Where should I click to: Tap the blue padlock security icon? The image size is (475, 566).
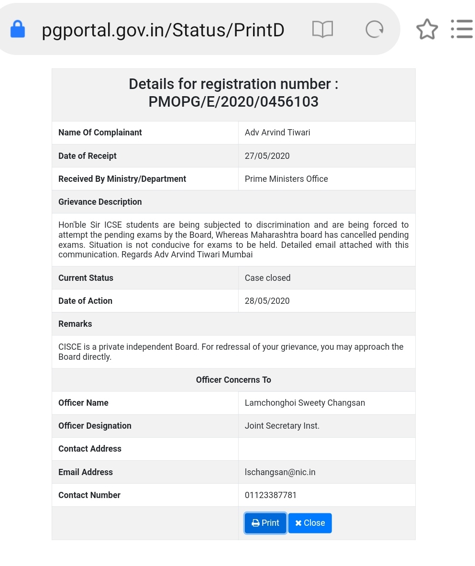point(18,29)
